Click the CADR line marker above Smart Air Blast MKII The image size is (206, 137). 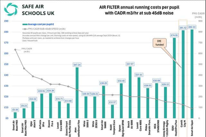coord(15,50)
